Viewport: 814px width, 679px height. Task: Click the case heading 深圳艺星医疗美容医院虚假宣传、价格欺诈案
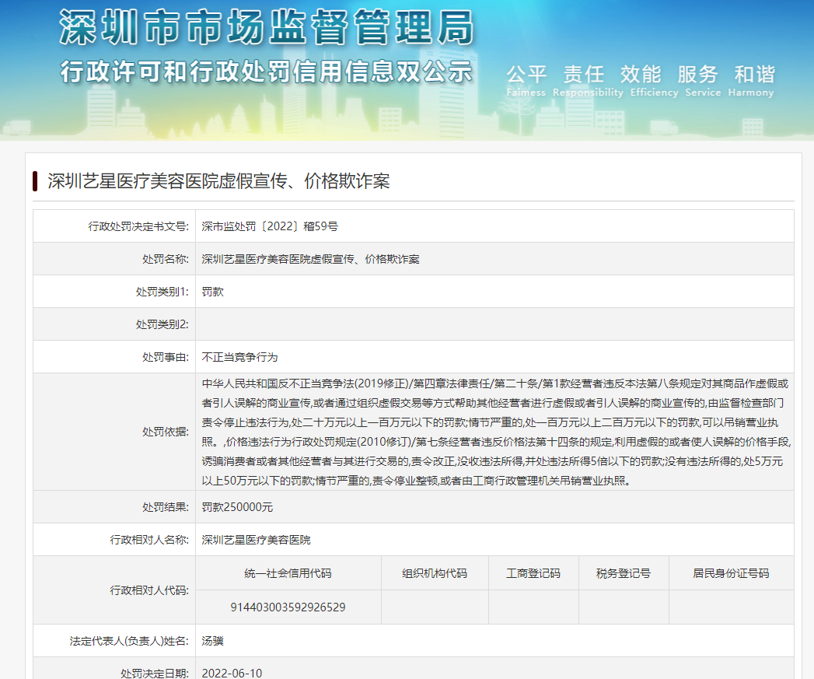point(218,182)
